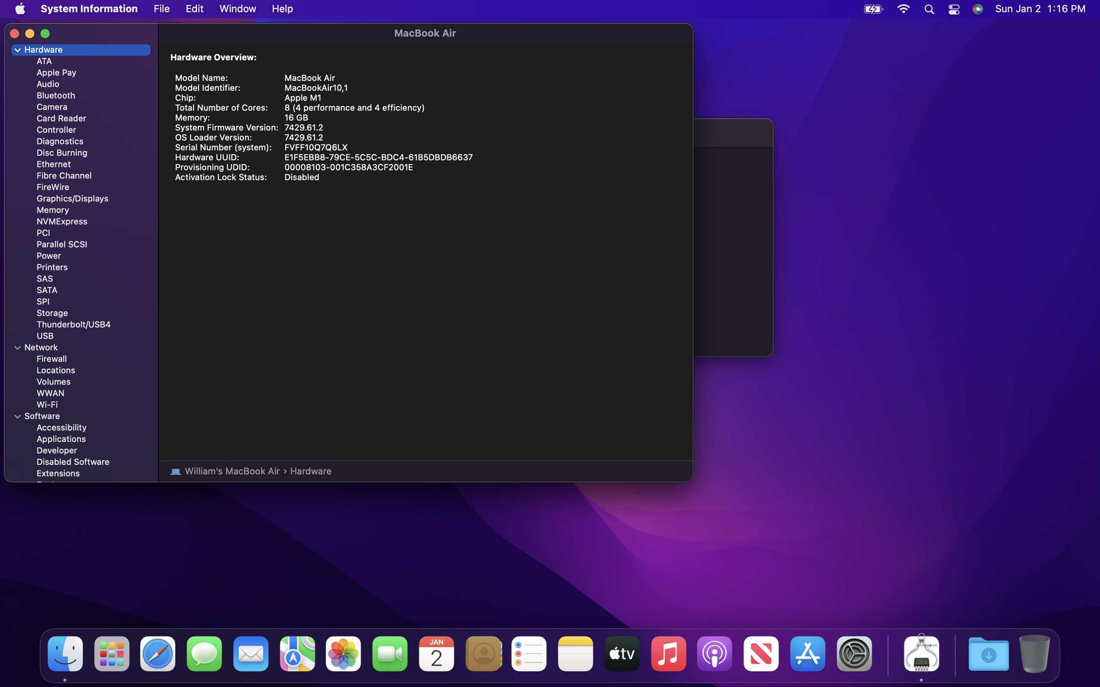Collapse the Software section chevron

point(18,416)
